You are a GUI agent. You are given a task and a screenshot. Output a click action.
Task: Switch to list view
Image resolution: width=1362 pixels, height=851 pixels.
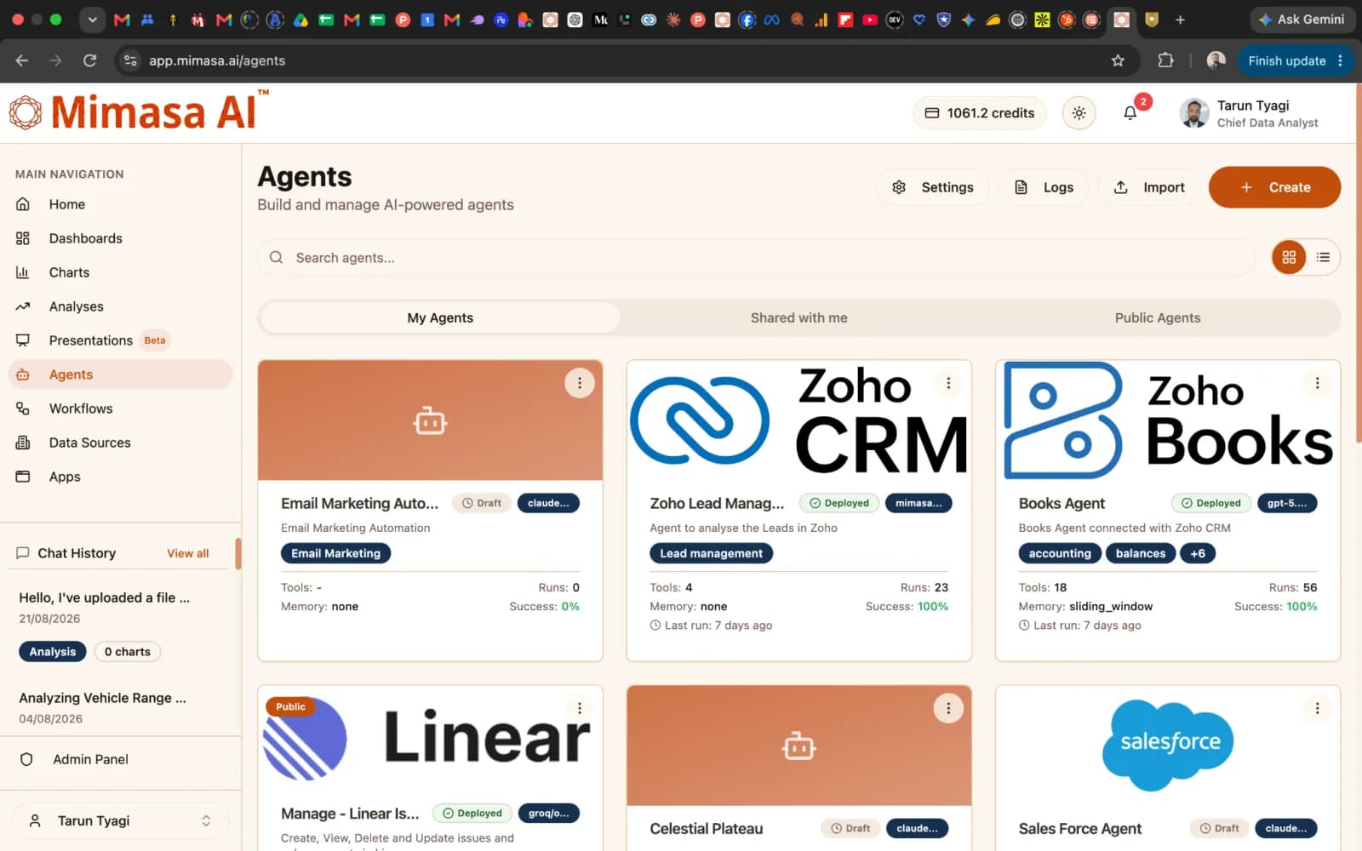coord(1323,257)
